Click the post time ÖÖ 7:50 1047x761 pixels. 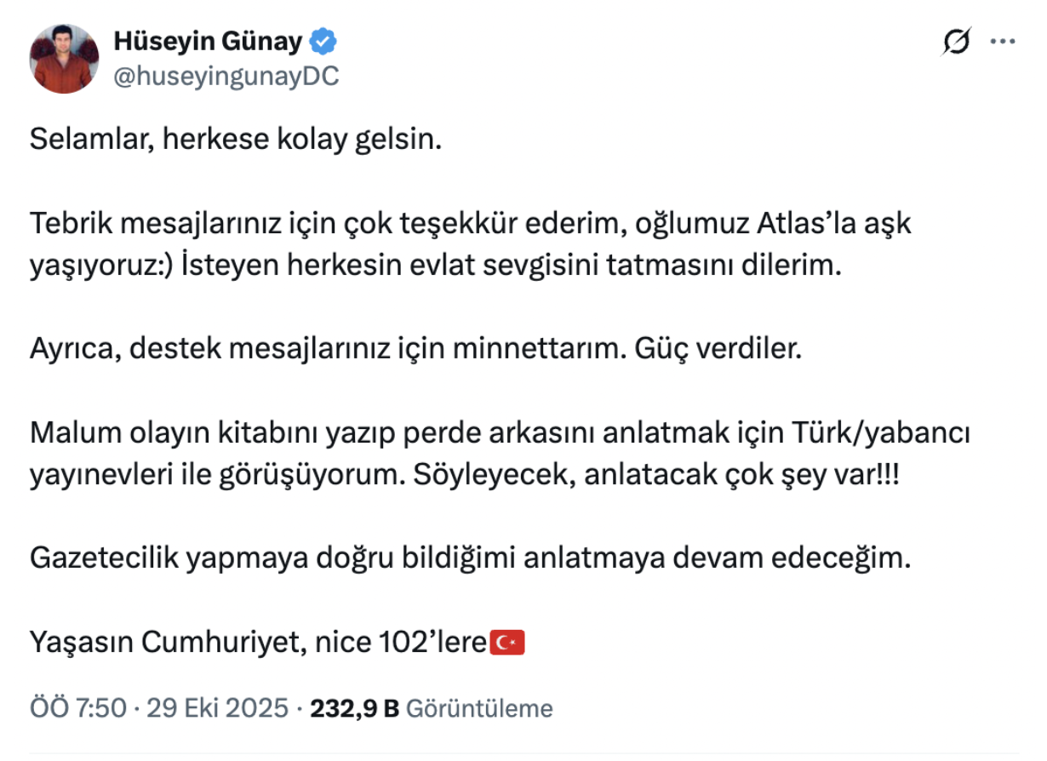[78, 708]
